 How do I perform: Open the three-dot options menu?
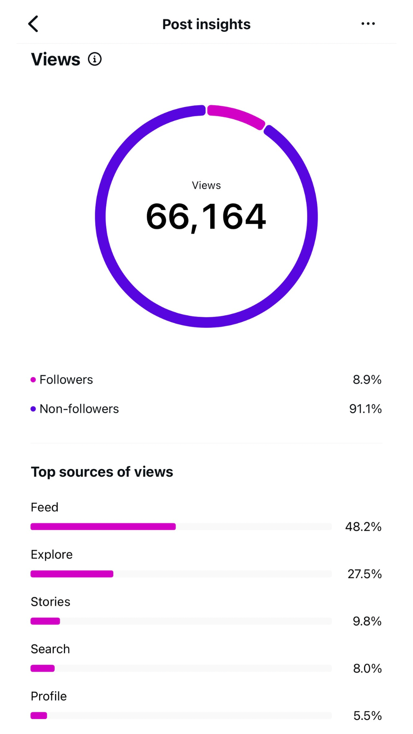(x=367, y=24)
